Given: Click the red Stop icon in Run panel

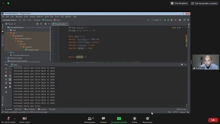Looking at the screenshot, I should pyautogui.click(x=6, y=72).
